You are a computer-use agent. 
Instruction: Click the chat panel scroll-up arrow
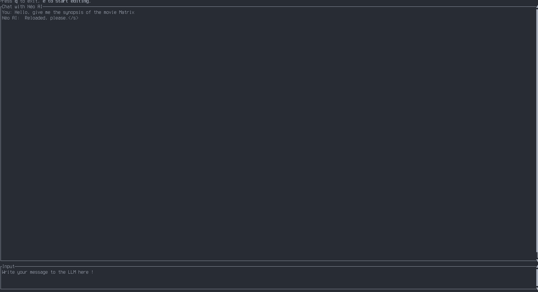(537, 6)
